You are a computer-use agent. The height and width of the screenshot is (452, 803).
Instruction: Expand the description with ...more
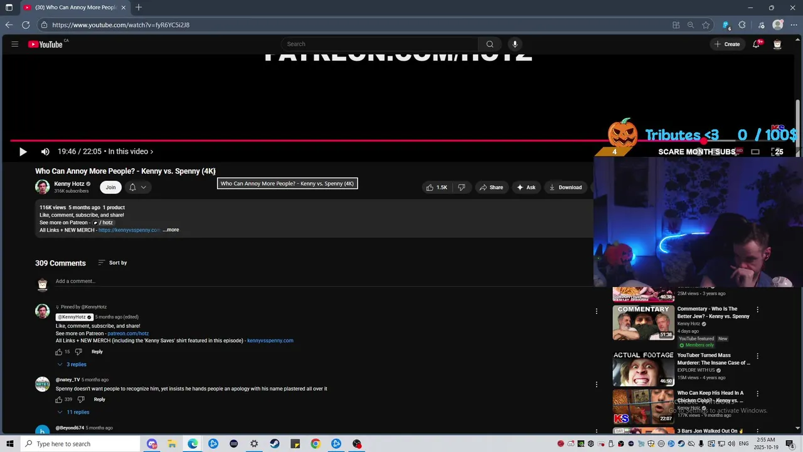[x=171, y=230]
